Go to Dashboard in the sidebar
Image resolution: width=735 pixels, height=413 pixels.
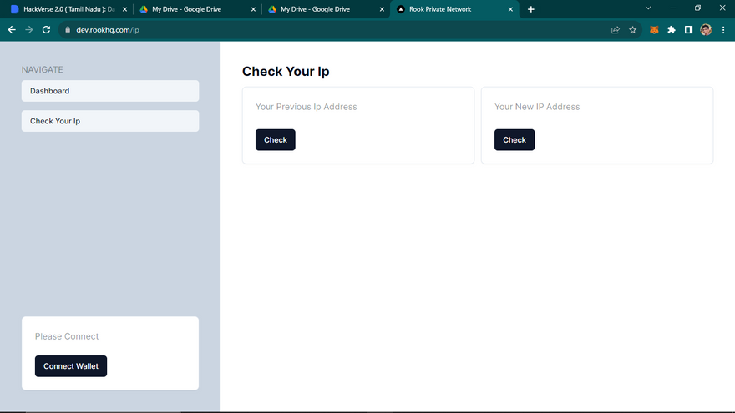(110, 91)
